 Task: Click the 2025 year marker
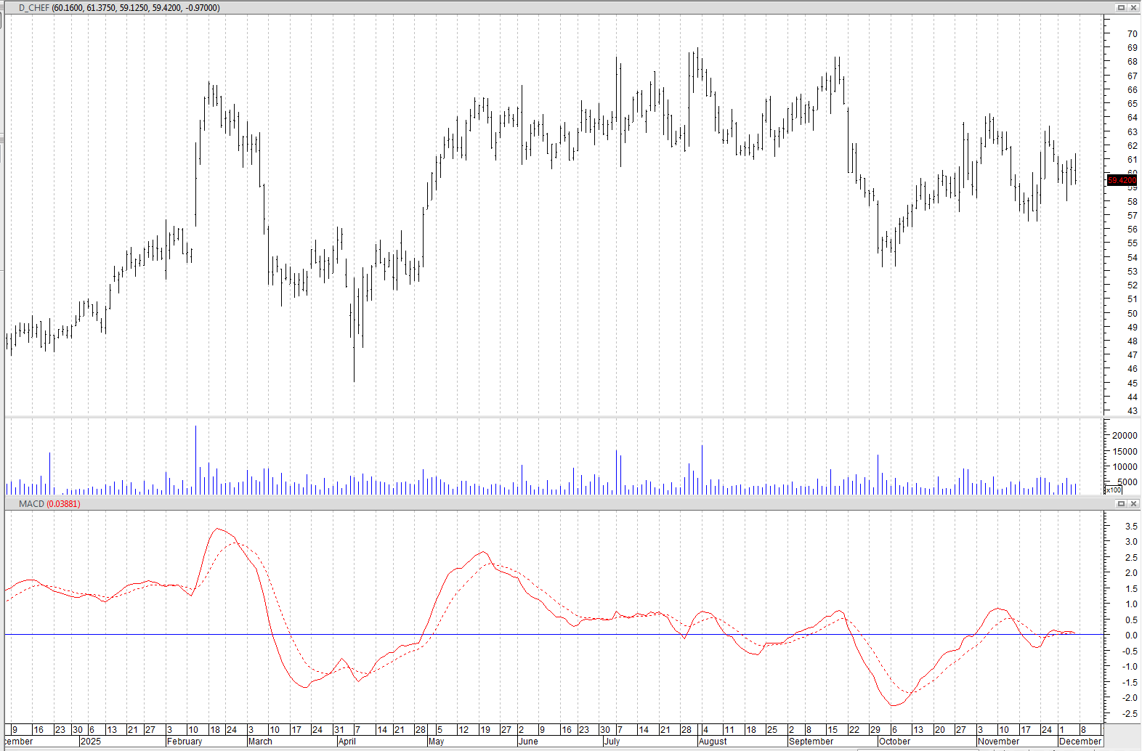[x=91, y=742]
